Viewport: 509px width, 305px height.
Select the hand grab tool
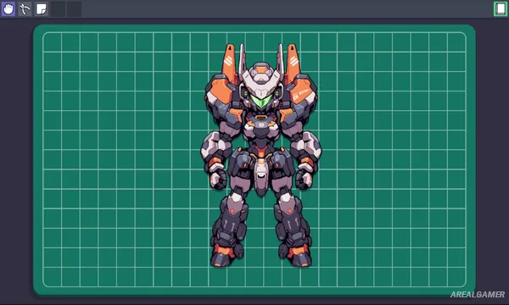(8, 8)
